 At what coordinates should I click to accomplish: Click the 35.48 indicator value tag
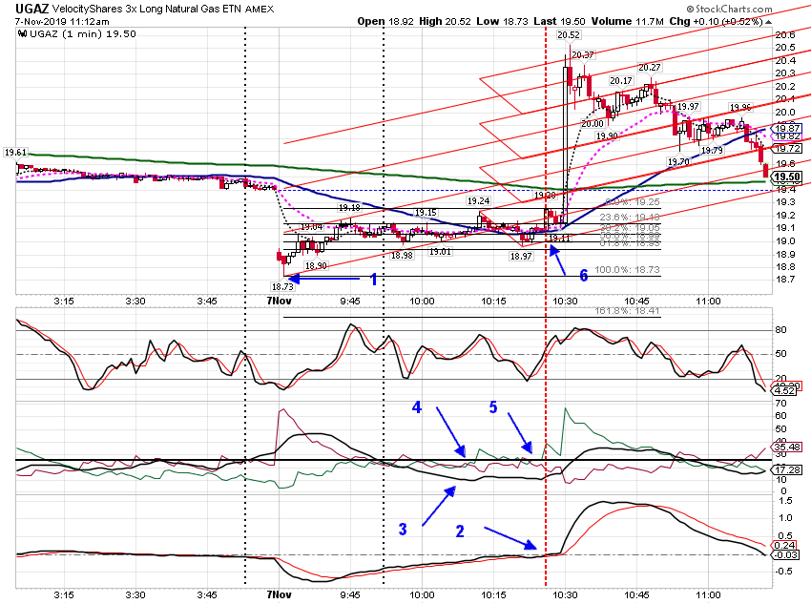click(x=786, y=447)
